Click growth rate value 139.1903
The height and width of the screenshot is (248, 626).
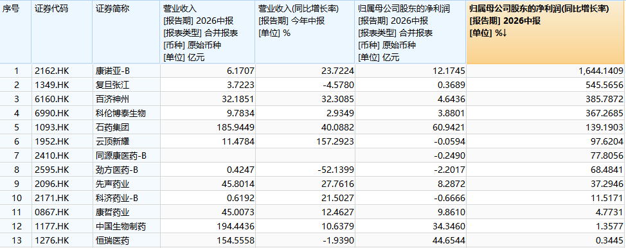click(605, 128)
